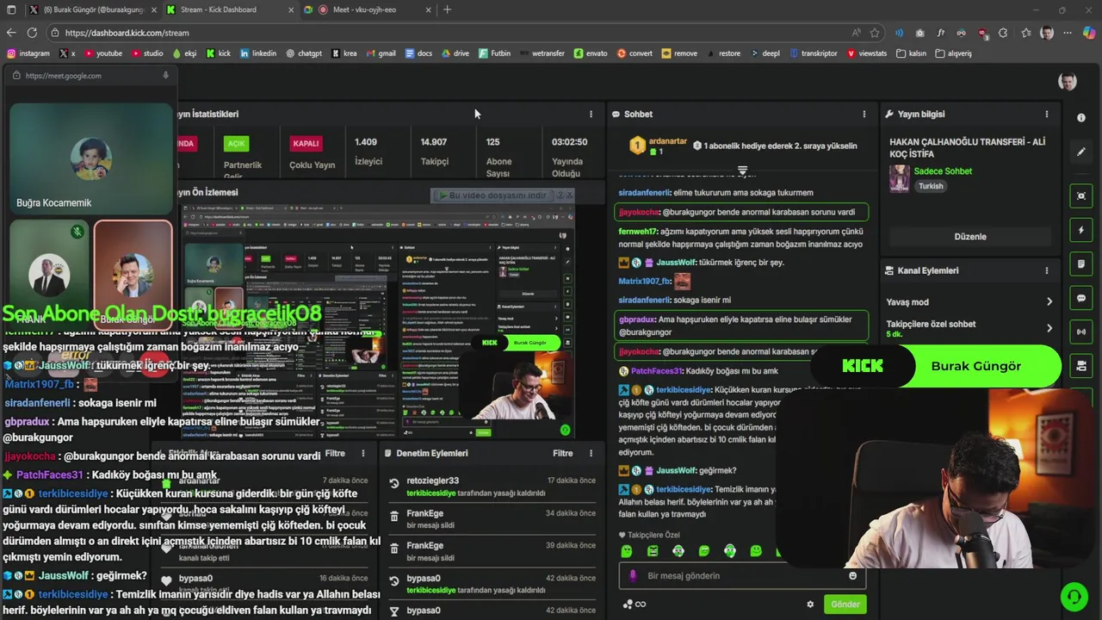Select first green follower-only emote

pyautogui.click(x=626, y=551)
